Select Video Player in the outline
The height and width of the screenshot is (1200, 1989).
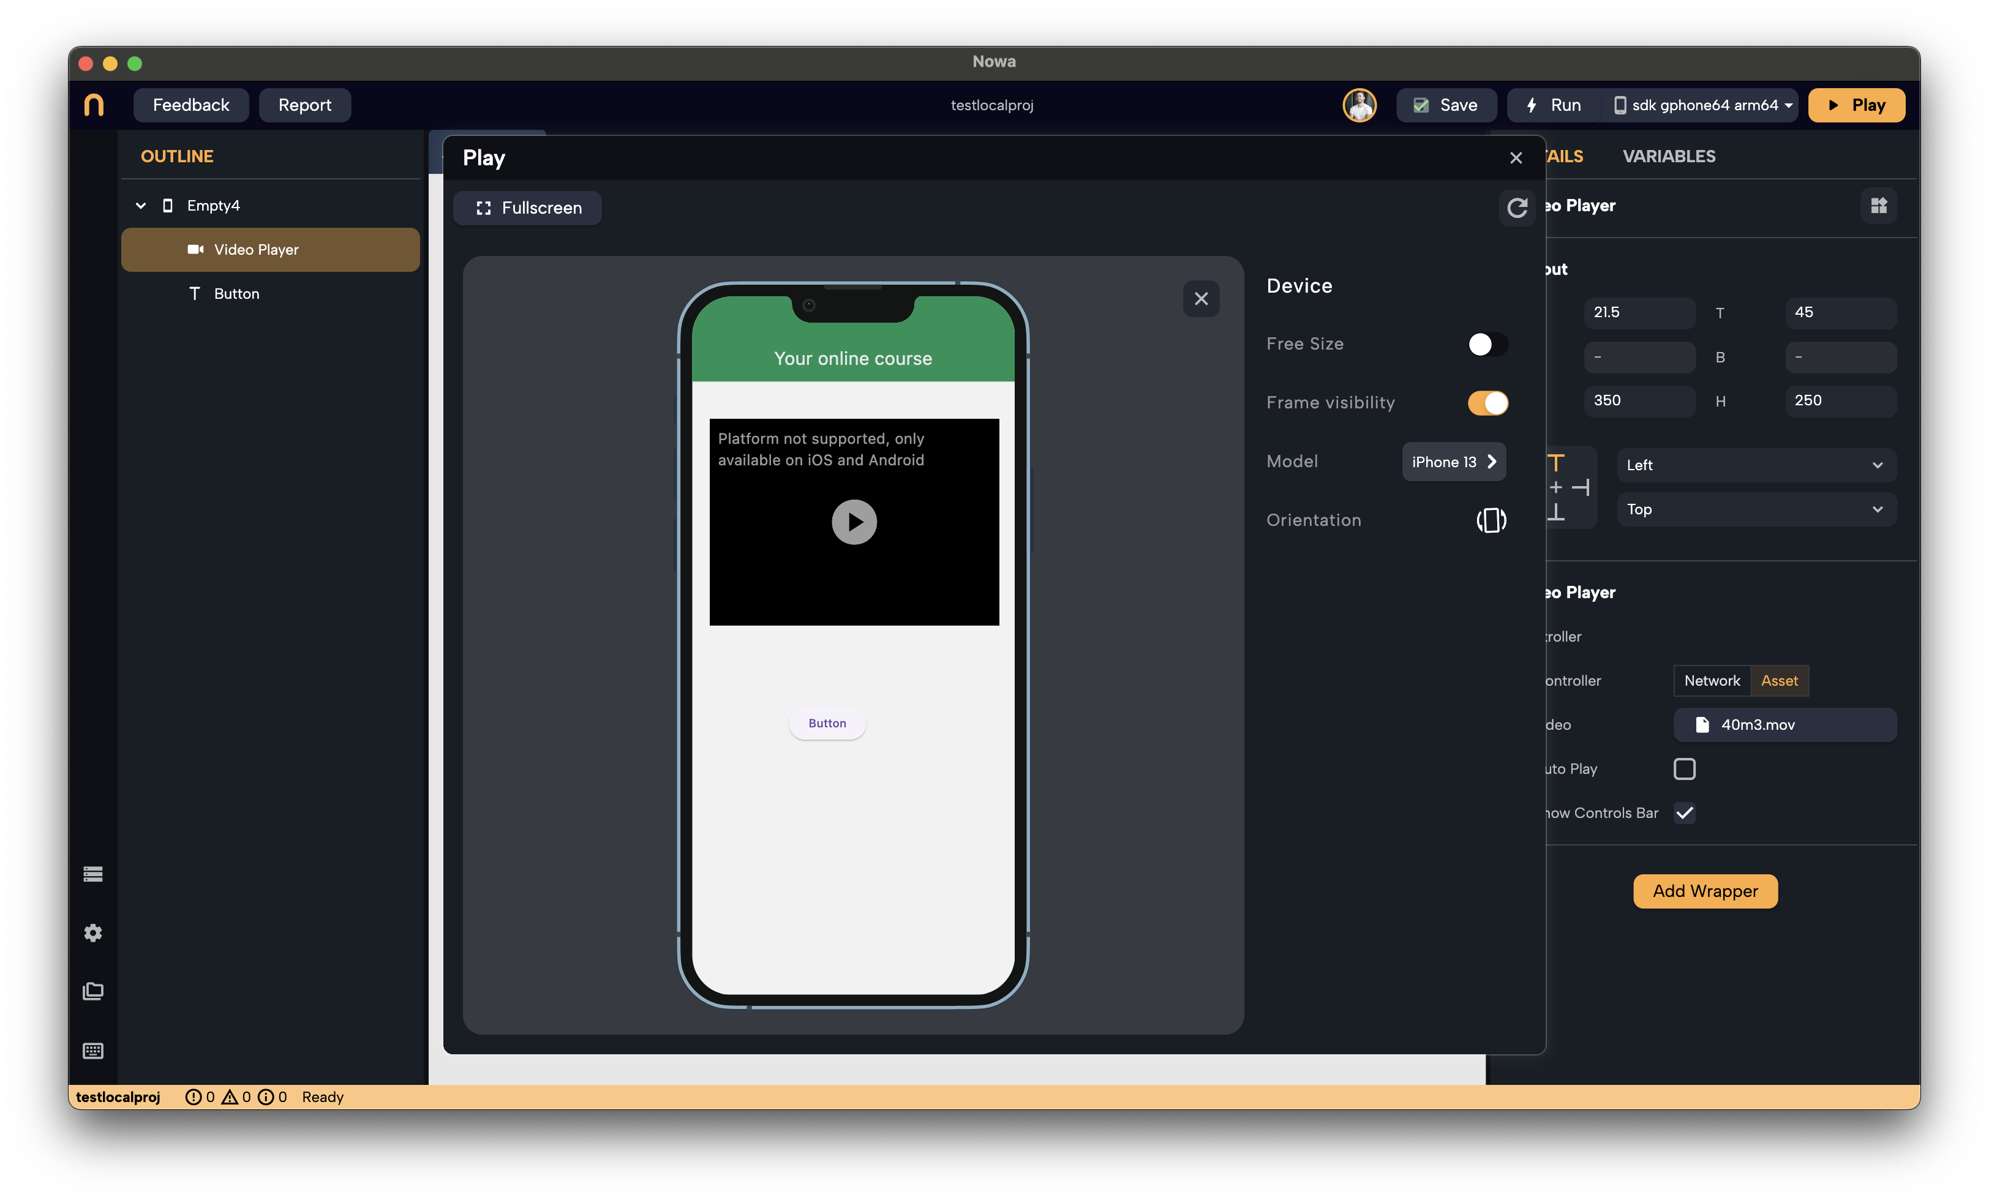[x=271, y=249]
